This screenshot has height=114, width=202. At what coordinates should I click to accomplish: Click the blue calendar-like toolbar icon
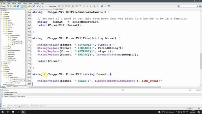pos(109,6)
